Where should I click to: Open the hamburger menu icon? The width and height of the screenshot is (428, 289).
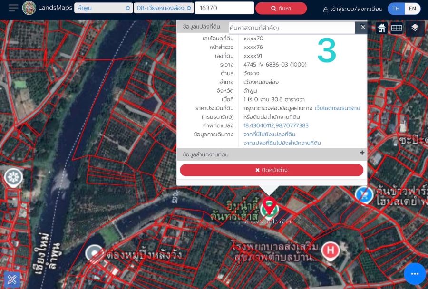tap(13, 8)
